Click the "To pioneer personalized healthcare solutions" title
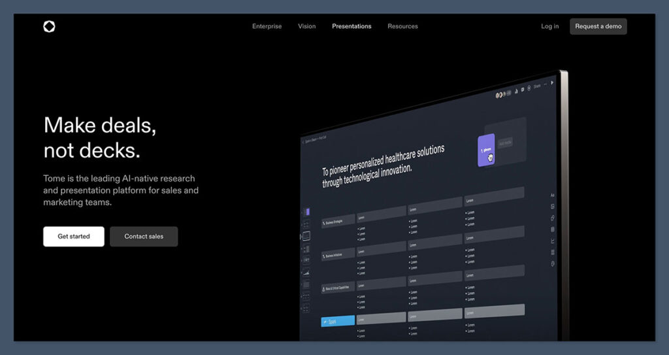Image resolution: width=669 pixels, height=355 pixels. (x=383, y=166)
